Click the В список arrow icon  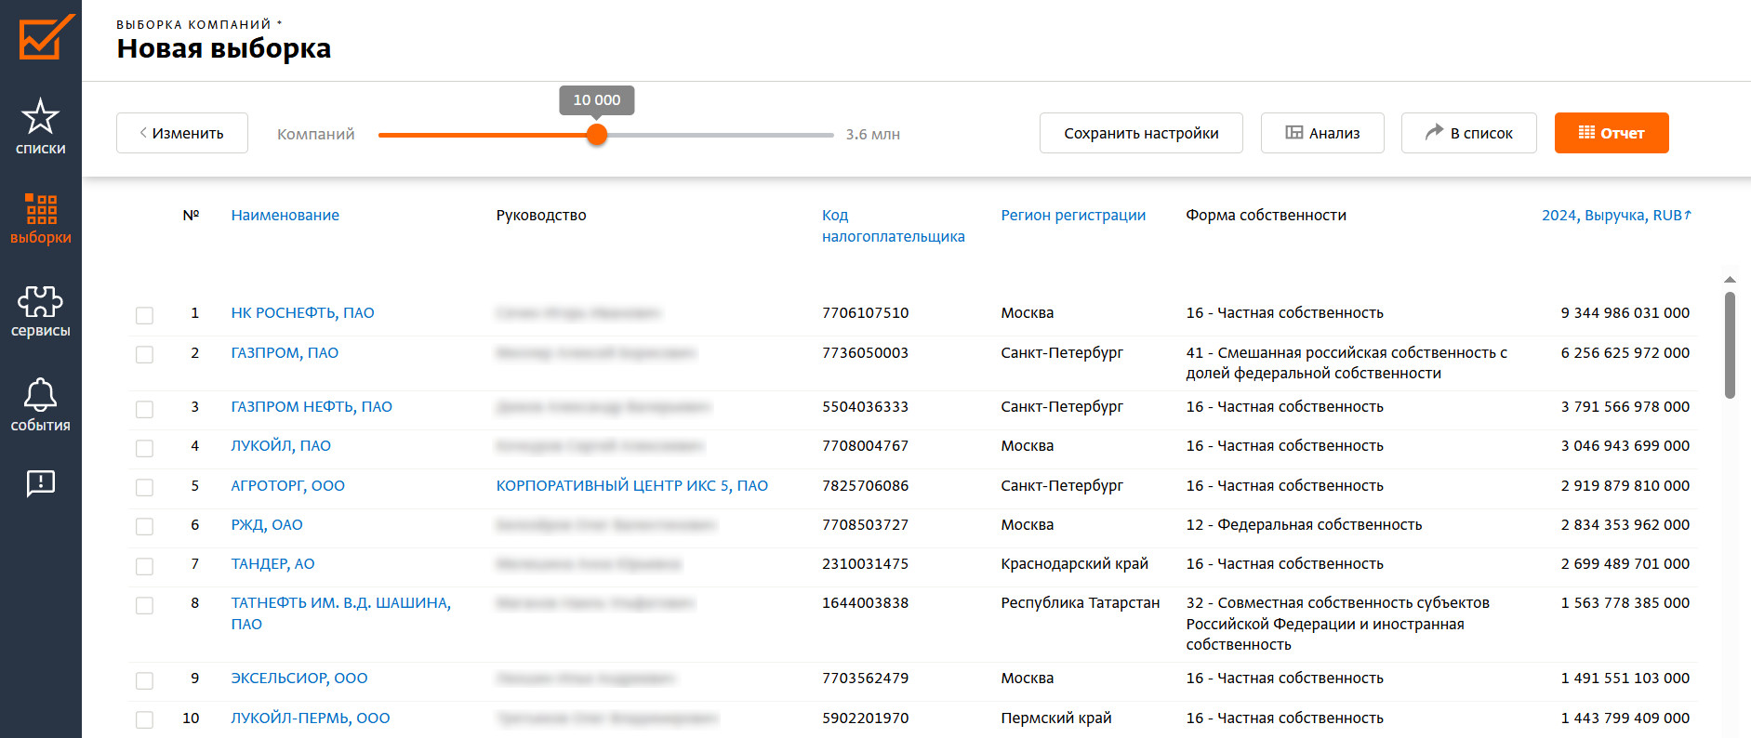(1434, 132)
